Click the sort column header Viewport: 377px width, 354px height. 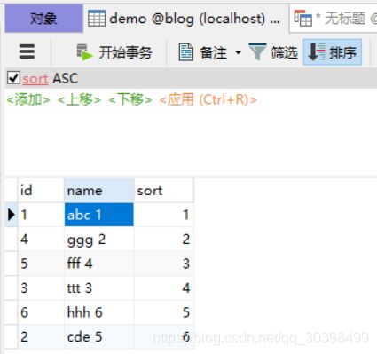point(164,191)
